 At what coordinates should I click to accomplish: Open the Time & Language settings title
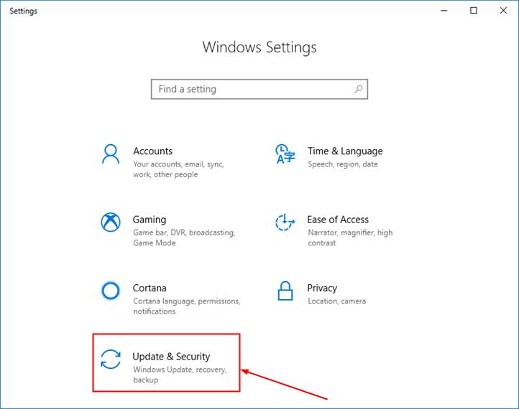[x=345, y=151]
